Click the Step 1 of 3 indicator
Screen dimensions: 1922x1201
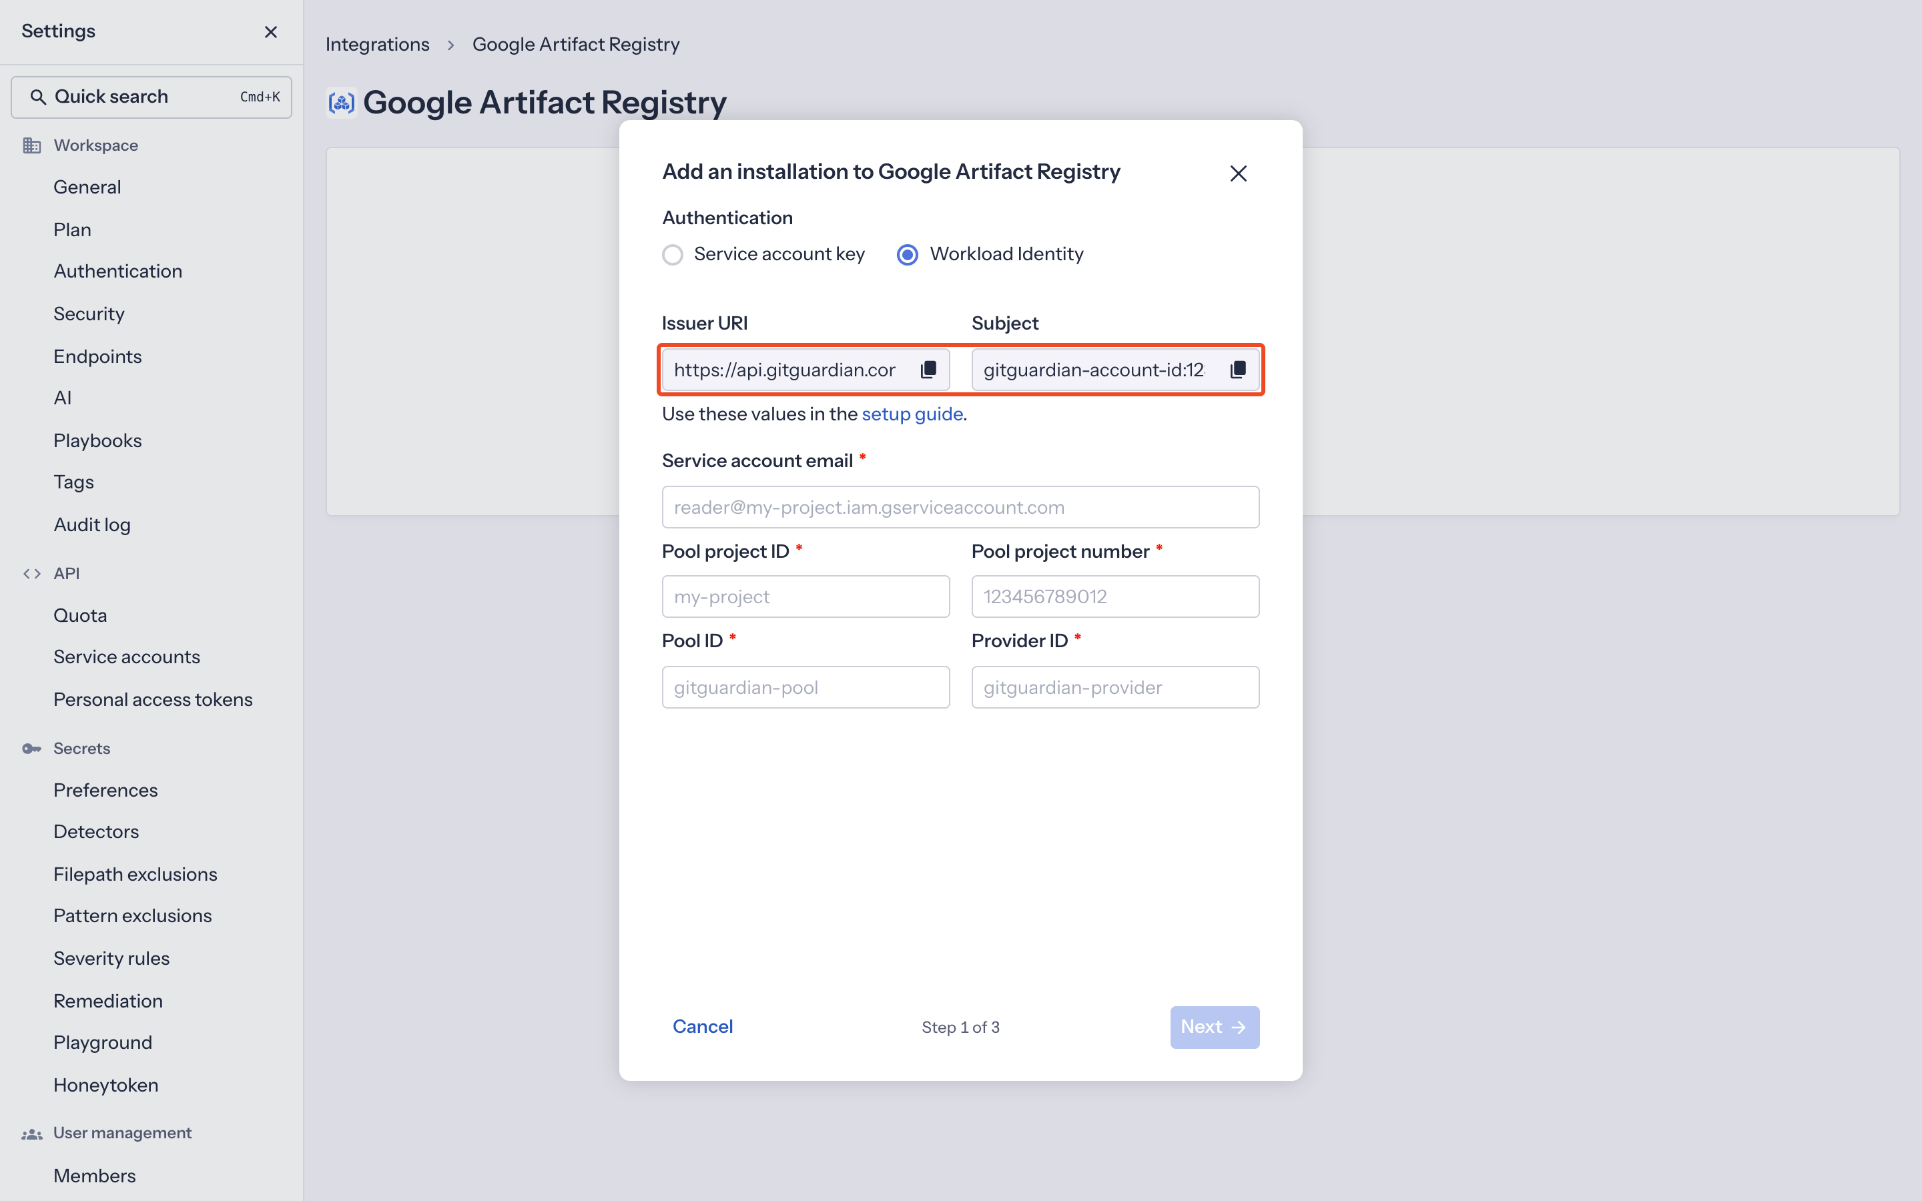tap(960, 1027)
